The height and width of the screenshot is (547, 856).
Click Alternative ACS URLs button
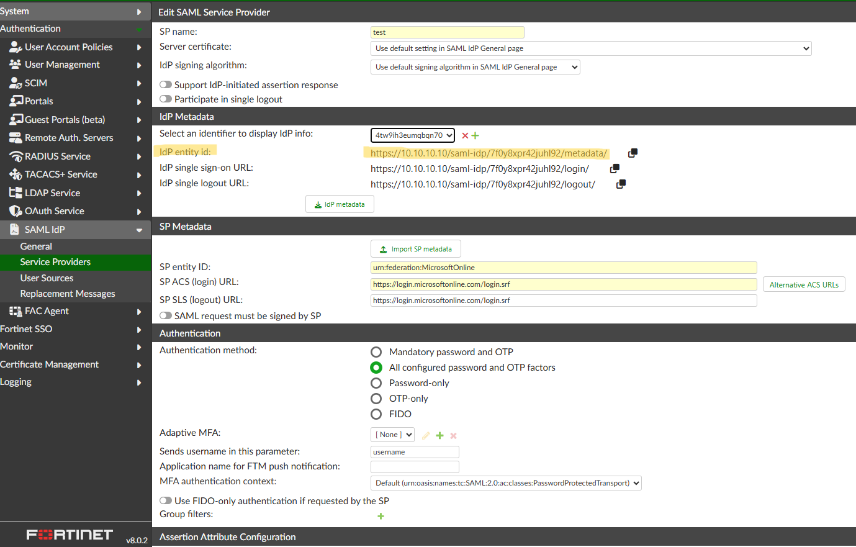804,284
